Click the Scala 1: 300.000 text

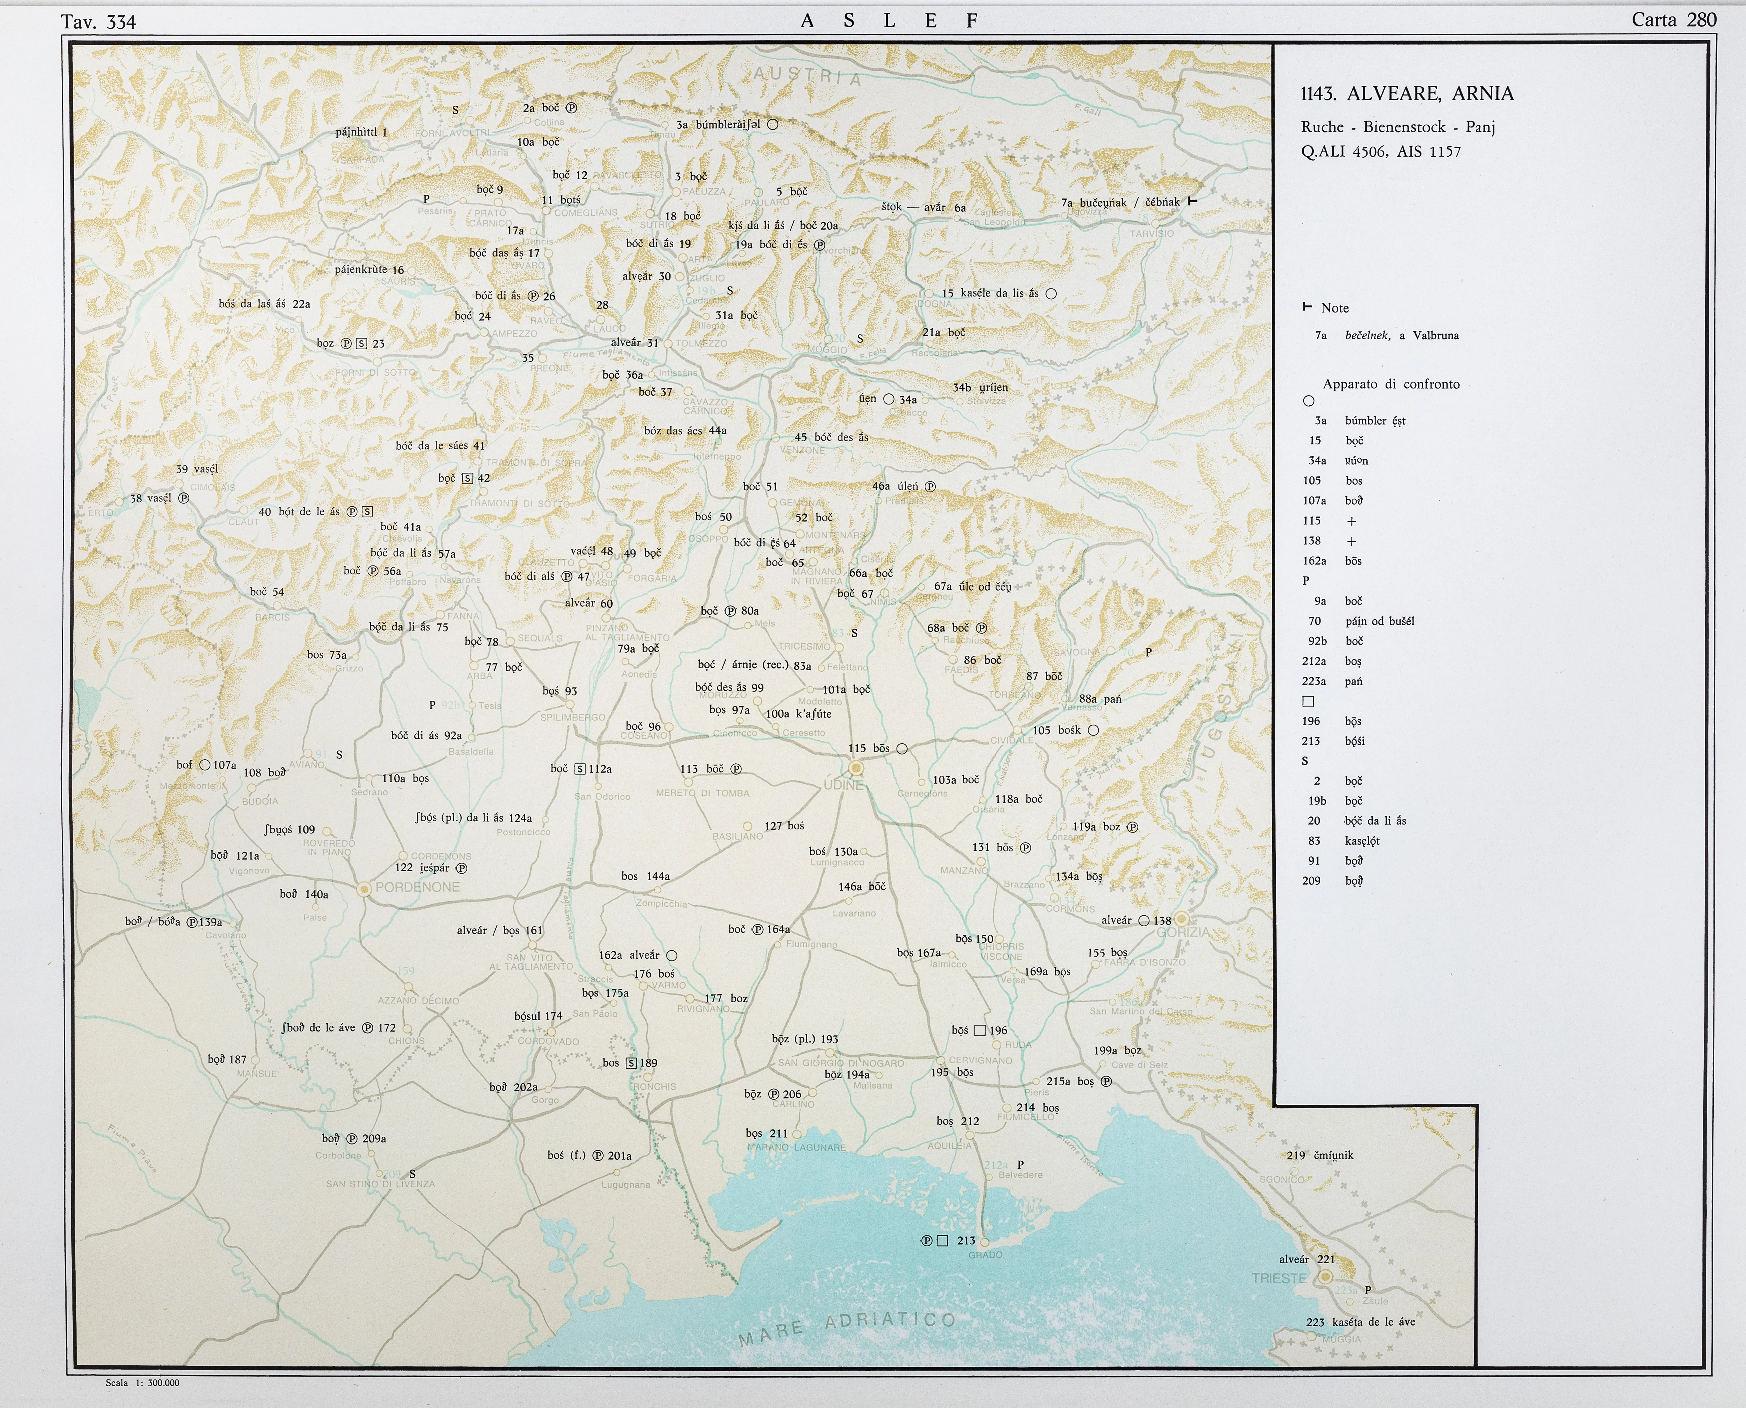click(143, 1383)
